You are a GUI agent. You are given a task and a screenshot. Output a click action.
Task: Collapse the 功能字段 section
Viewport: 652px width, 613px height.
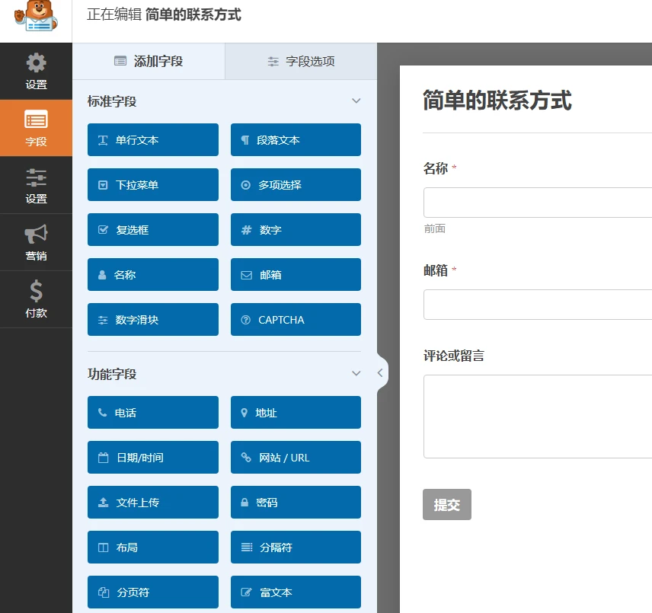click(356, 374)
